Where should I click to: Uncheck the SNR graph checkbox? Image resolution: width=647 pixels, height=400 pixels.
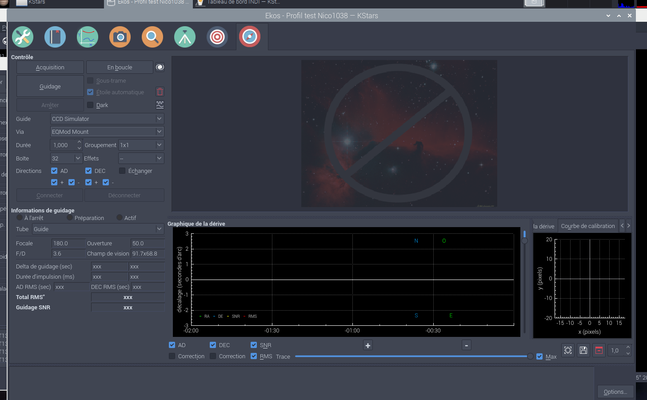[254, 345]
